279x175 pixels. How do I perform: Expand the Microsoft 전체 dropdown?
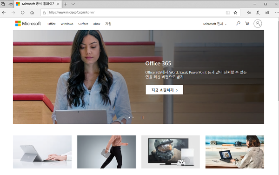215,24
